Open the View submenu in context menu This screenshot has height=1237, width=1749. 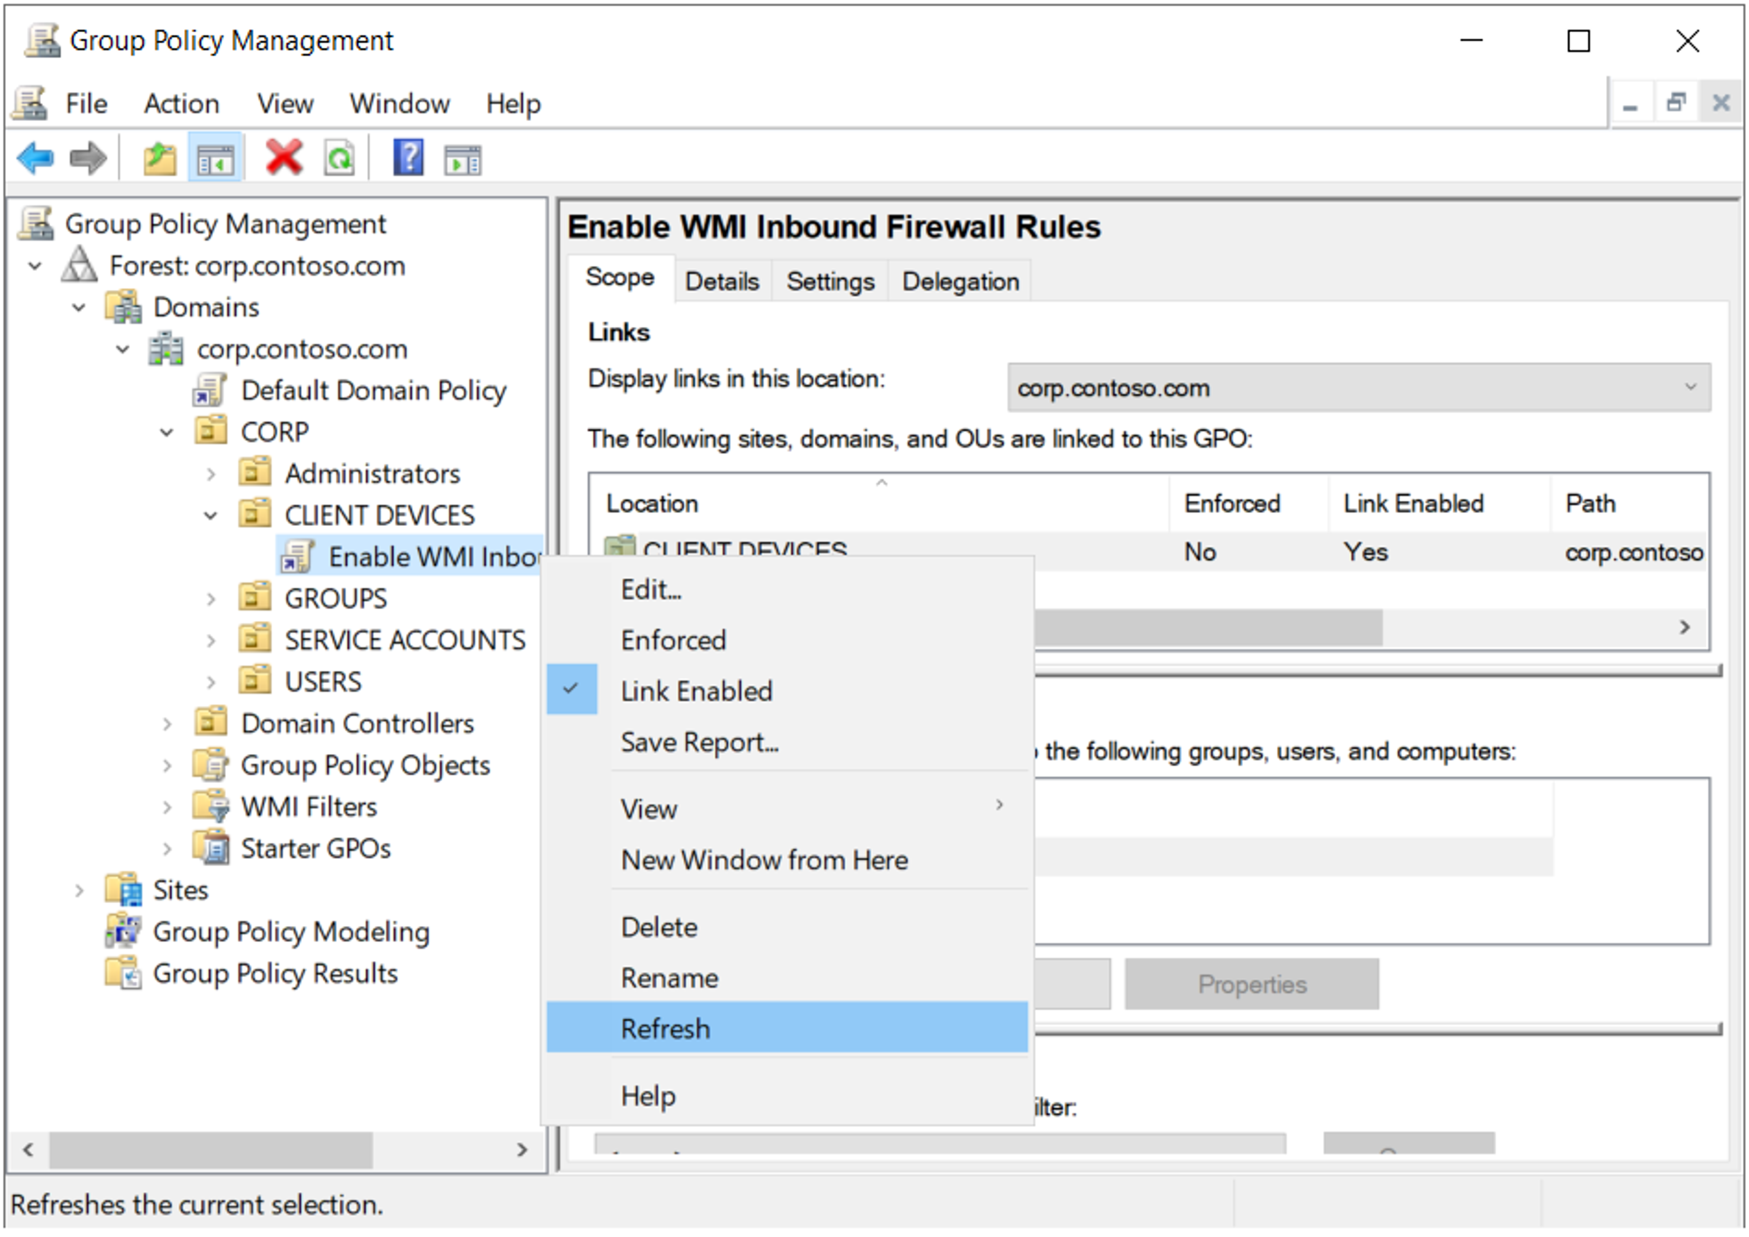coord(787,808)
